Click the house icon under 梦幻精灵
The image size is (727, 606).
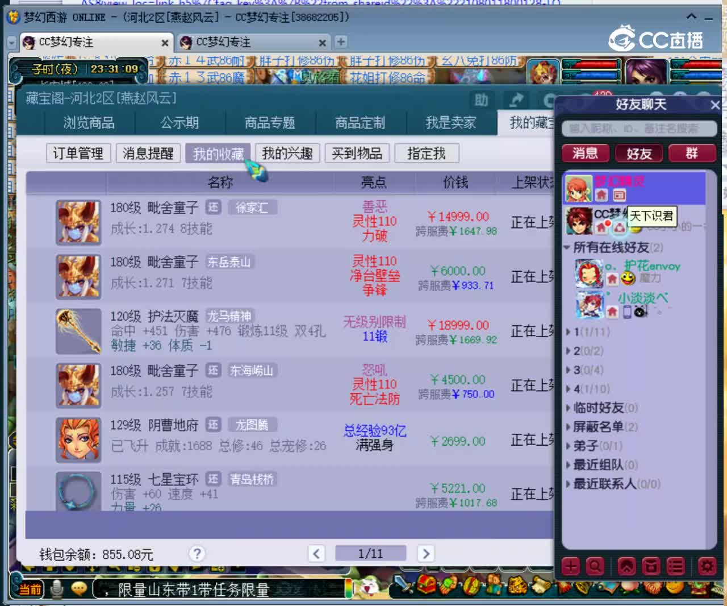(x=601, y=195)
